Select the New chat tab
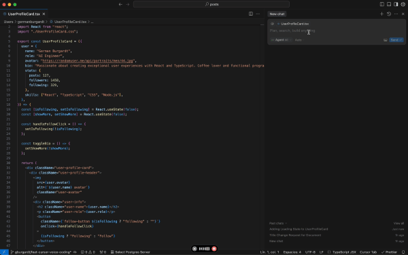The height and width of the screenshot is (255, 408). (x=277, y=14)
